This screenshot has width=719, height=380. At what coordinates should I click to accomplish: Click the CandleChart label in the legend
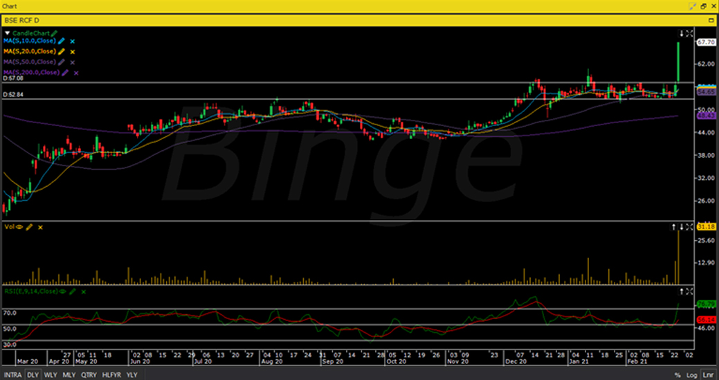click(x=31, y=33)
